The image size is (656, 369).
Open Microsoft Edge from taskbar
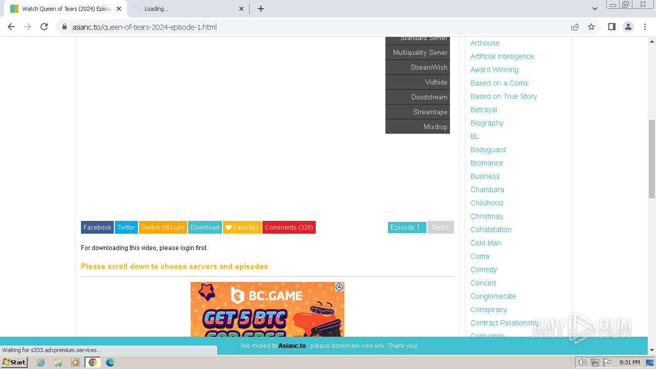point(110,362)
